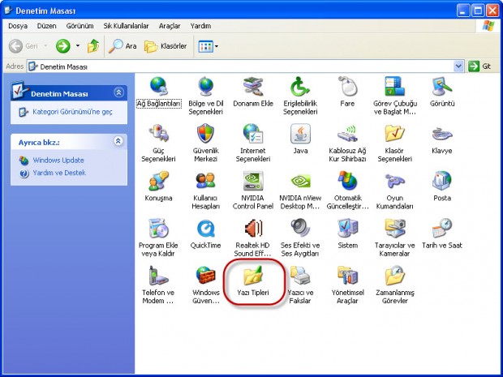The image size is (503, 377).
Task: Click the Ara search button
Action: pos(123,46)
